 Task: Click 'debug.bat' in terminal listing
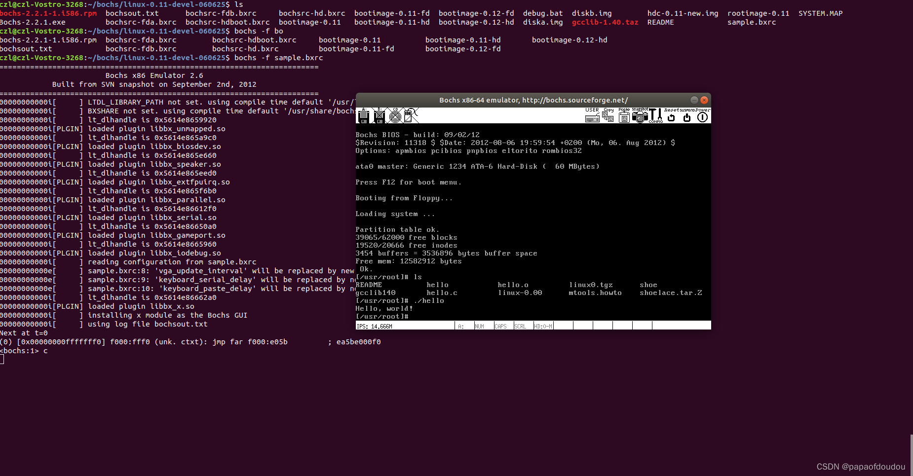[543, 13]
